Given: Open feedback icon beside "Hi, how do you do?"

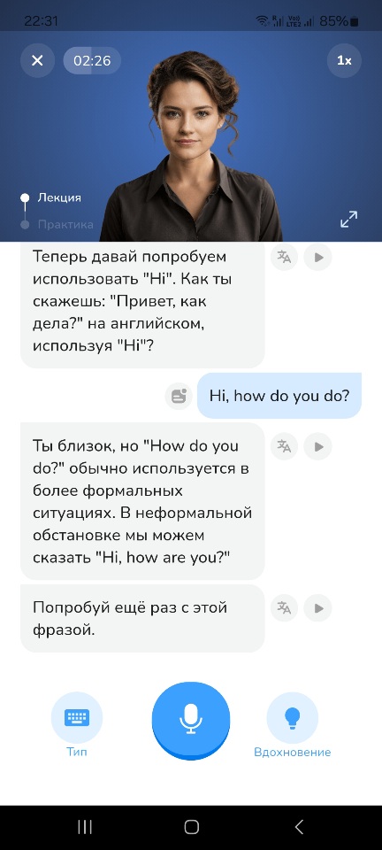Looking at the screenshot, I should coord(180,396).
